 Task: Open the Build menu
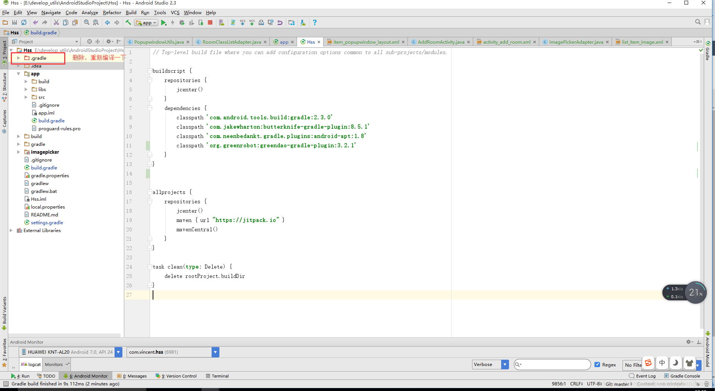click(131, 12)
